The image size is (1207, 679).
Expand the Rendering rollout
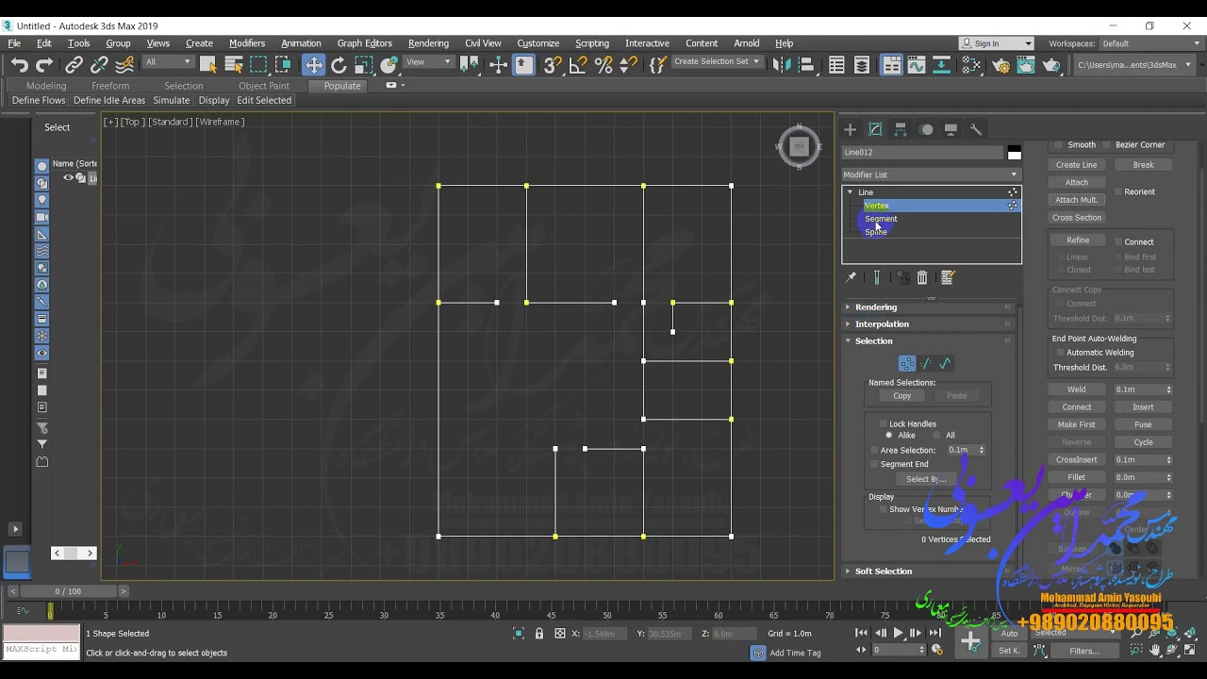point(931,306)
